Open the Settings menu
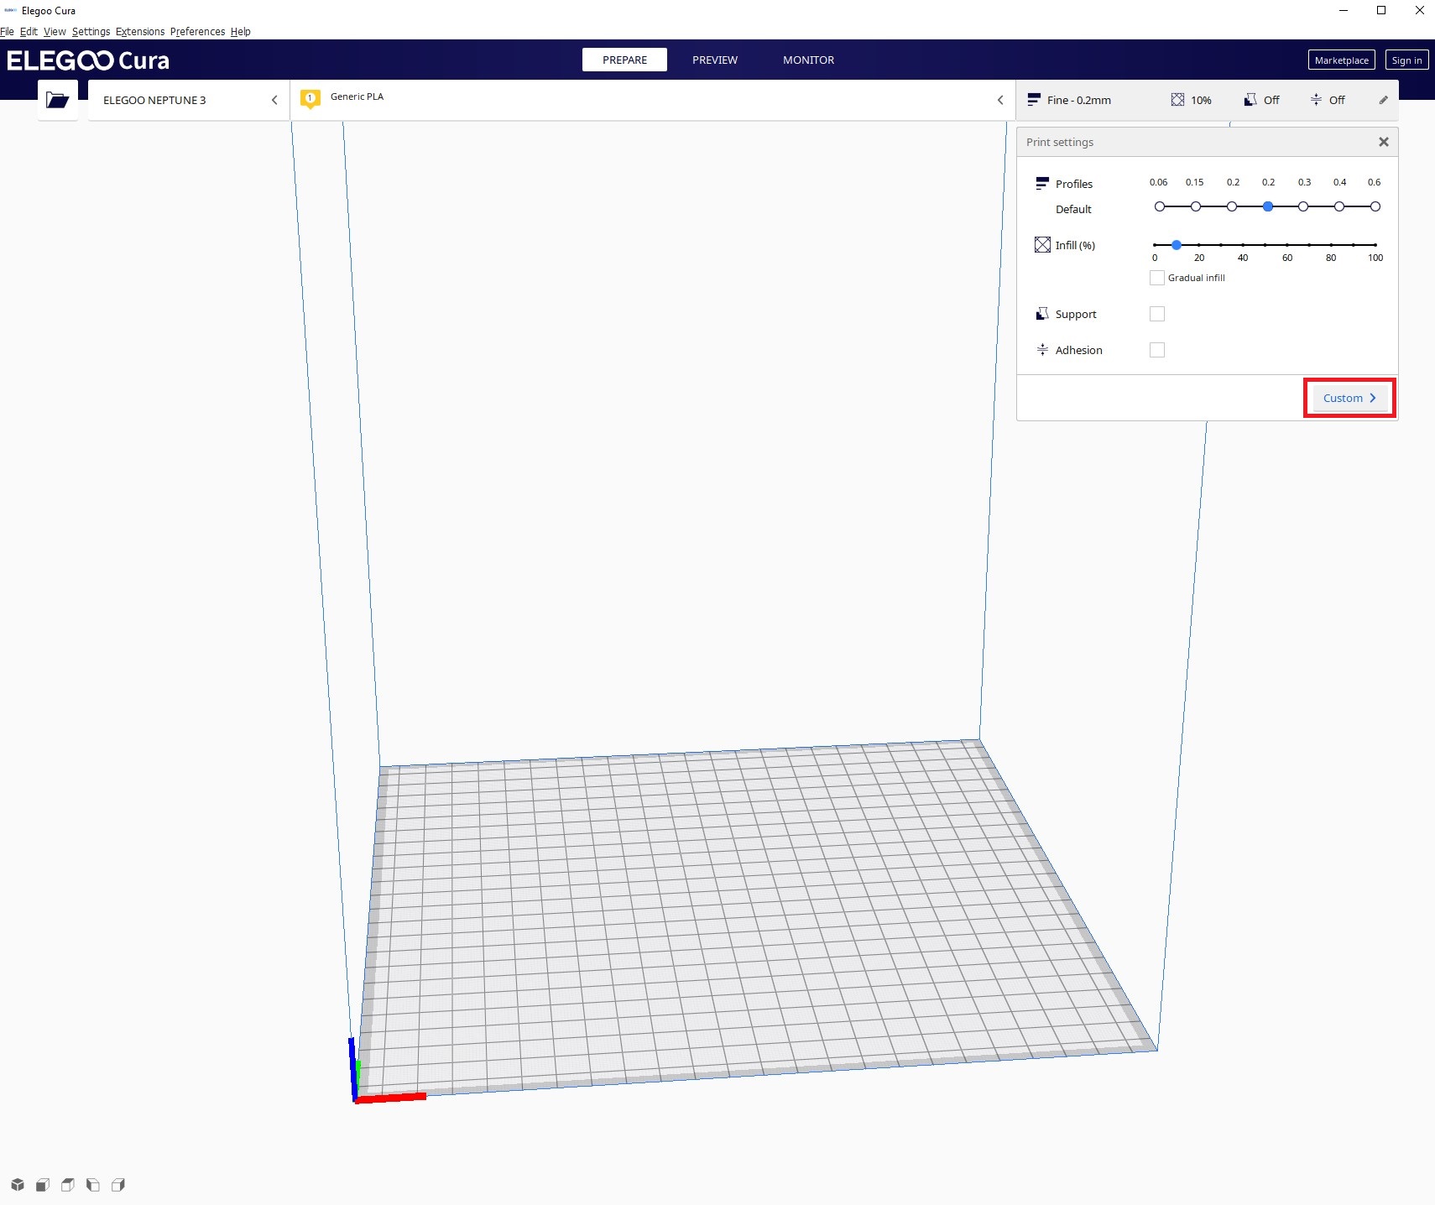1435x1205 pixels. 91,32
